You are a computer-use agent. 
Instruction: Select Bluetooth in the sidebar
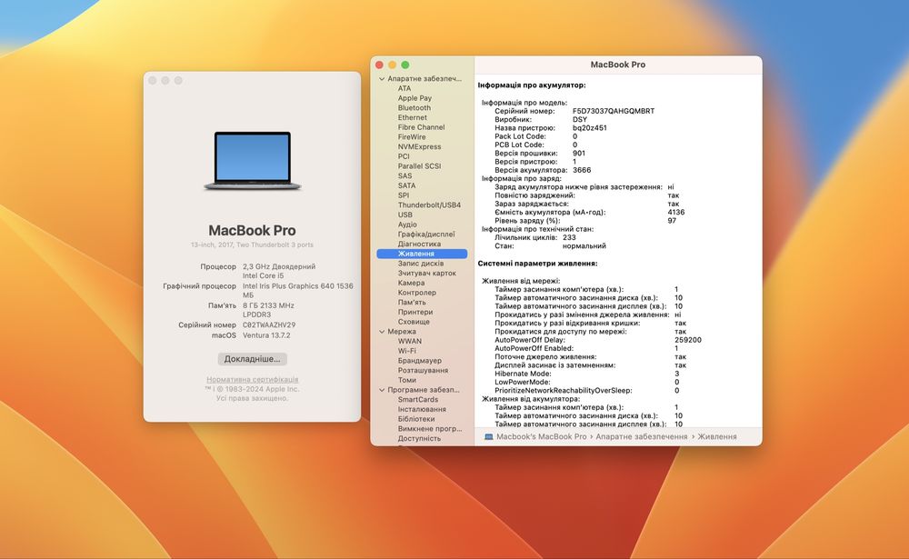coord(414,108)
